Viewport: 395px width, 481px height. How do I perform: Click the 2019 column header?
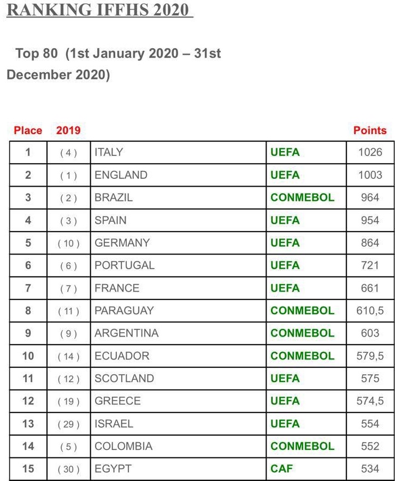68,130
